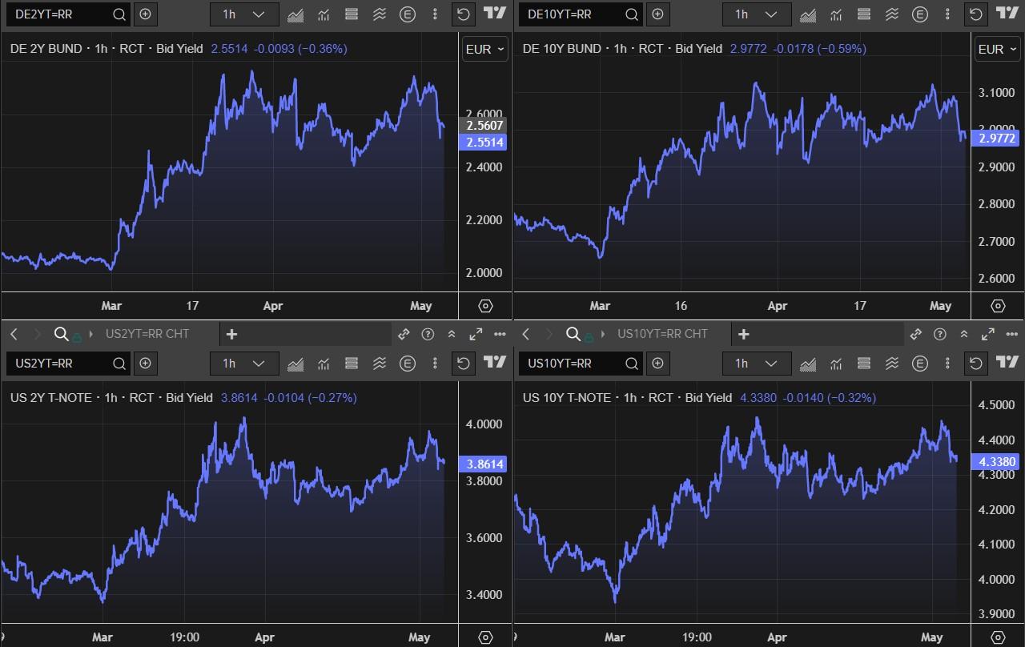Open EUR currency dropdown on DE10YT chart
The image size is (1025, 647).
pyautogui.click(x=996, y=49)
